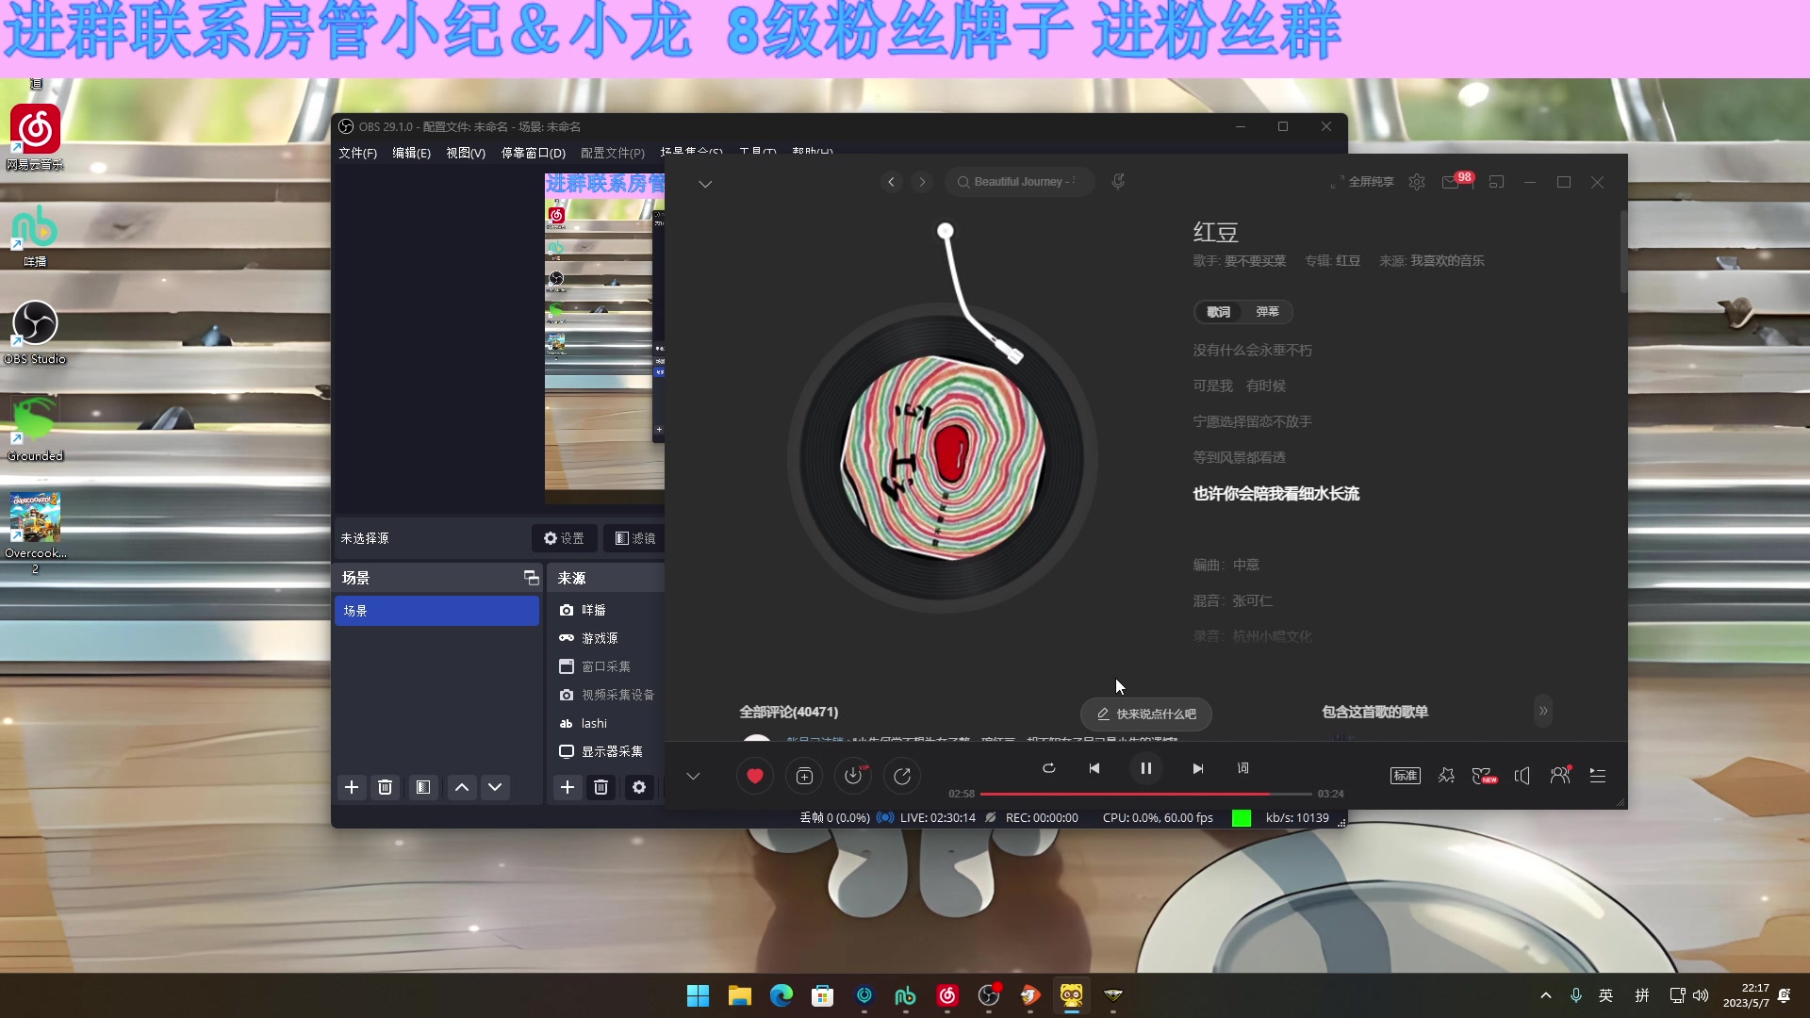The width and height of the screenshot is (1810, 1018).
Task: Skip to the previous track
Action: coord(1094,768)
